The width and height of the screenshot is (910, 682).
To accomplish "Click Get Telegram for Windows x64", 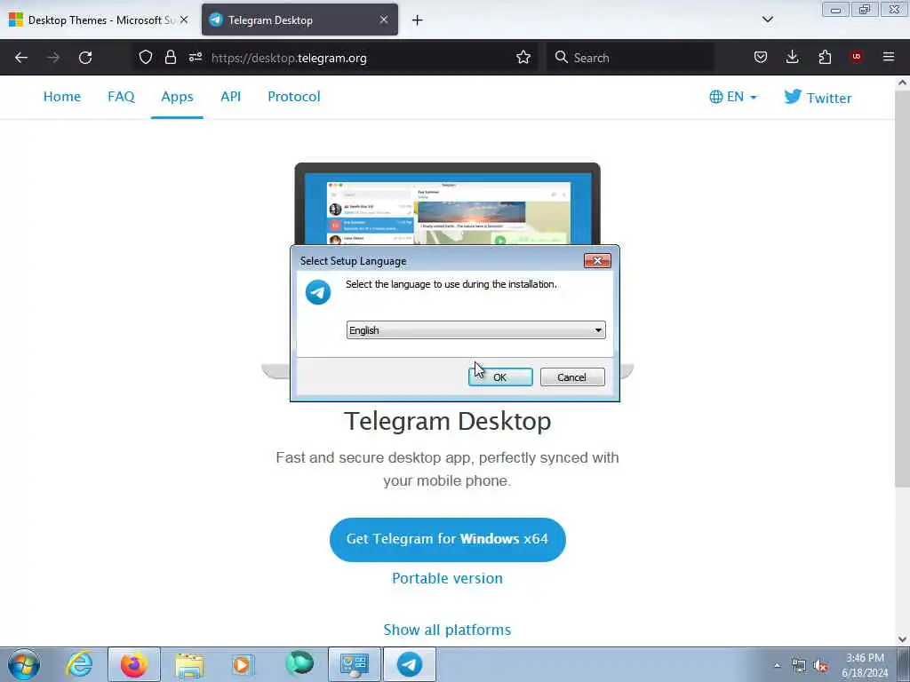I will [x=448, y=539].
